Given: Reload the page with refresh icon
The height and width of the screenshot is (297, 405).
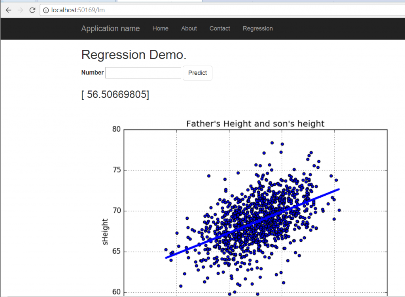Looking at the screenshot, I should click(32, 10).
